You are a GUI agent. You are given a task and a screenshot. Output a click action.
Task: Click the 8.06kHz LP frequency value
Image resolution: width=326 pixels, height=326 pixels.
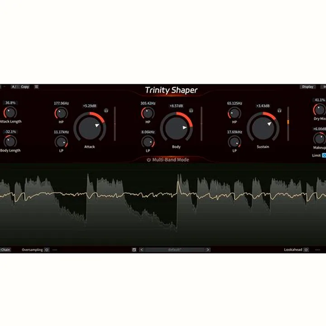(148, 132)
